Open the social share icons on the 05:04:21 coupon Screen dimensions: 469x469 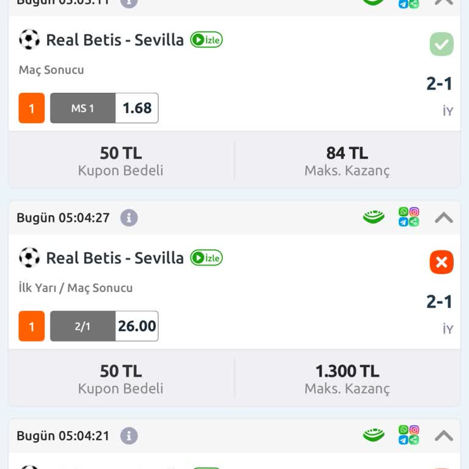pyautogui.click(x=409, y=435)
